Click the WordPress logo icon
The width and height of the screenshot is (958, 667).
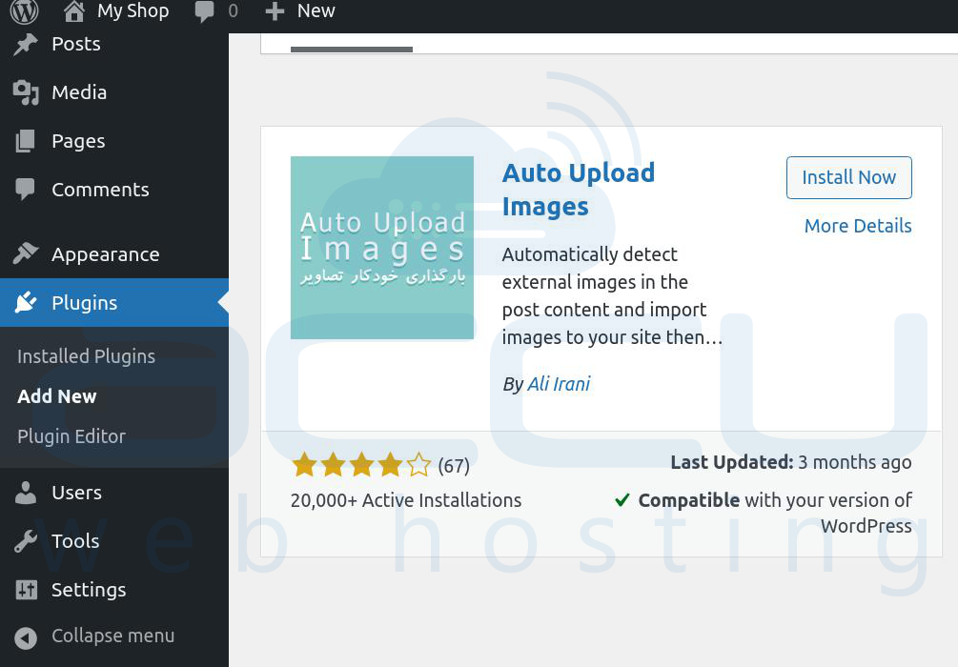(x=25, y=10)
